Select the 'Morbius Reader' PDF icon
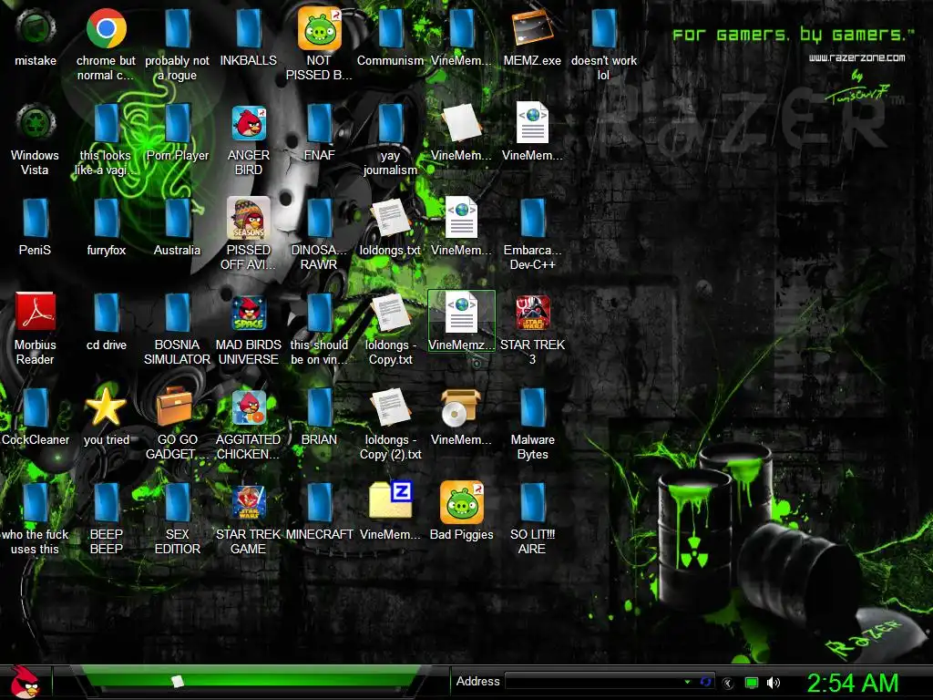 point(36,312)
